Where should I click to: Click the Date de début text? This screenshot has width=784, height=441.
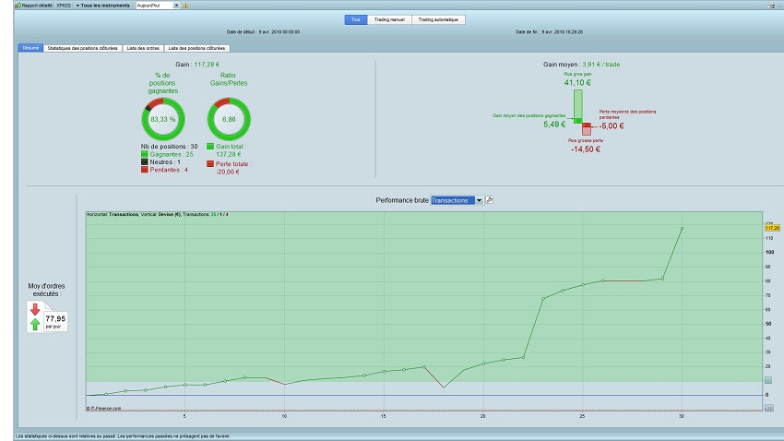click(263, 32)
